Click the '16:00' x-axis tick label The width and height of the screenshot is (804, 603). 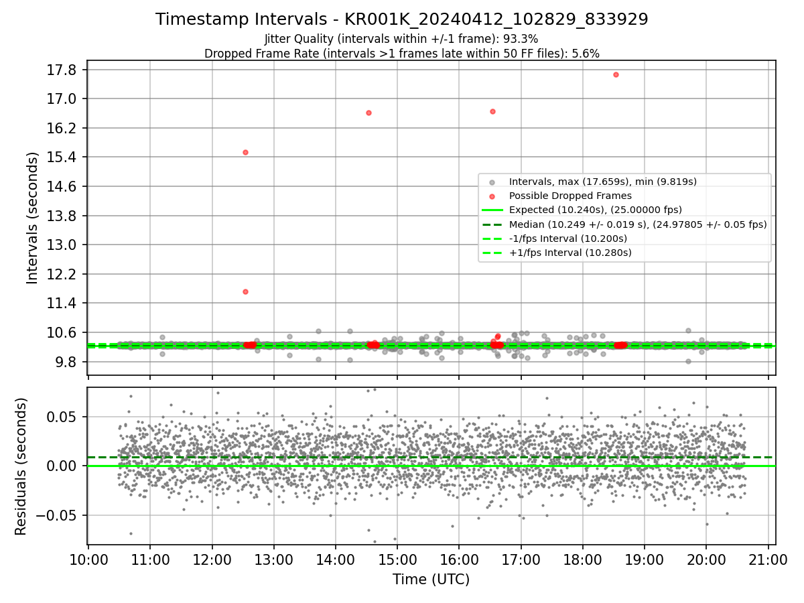click(x=459, y=559)
